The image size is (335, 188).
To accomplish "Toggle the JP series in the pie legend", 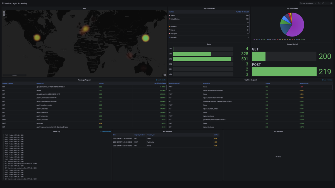I will 256,40.
